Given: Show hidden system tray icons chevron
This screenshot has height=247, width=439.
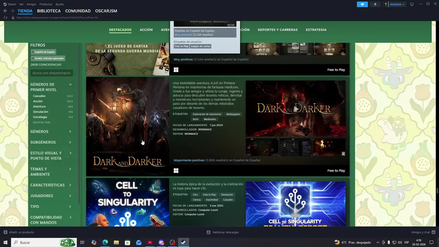Looking at the screenshot, I should click(x=378, y=243).
